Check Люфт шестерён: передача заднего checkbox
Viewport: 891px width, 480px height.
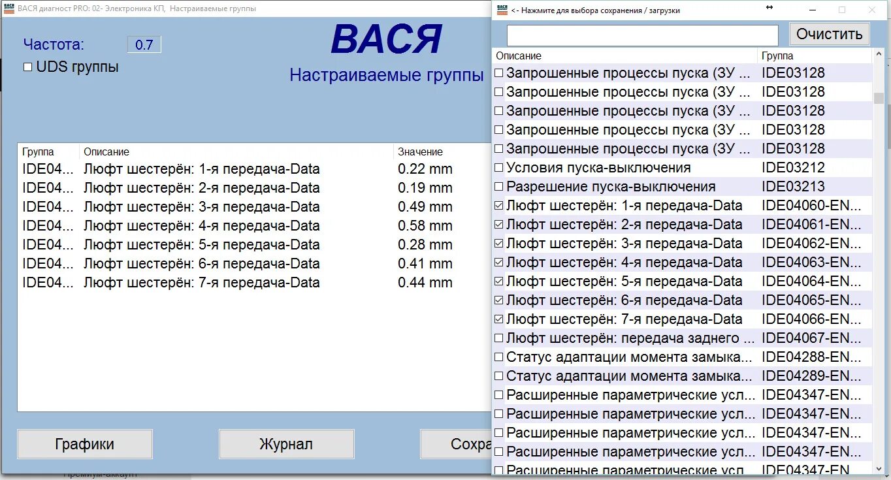coord(499,338)
